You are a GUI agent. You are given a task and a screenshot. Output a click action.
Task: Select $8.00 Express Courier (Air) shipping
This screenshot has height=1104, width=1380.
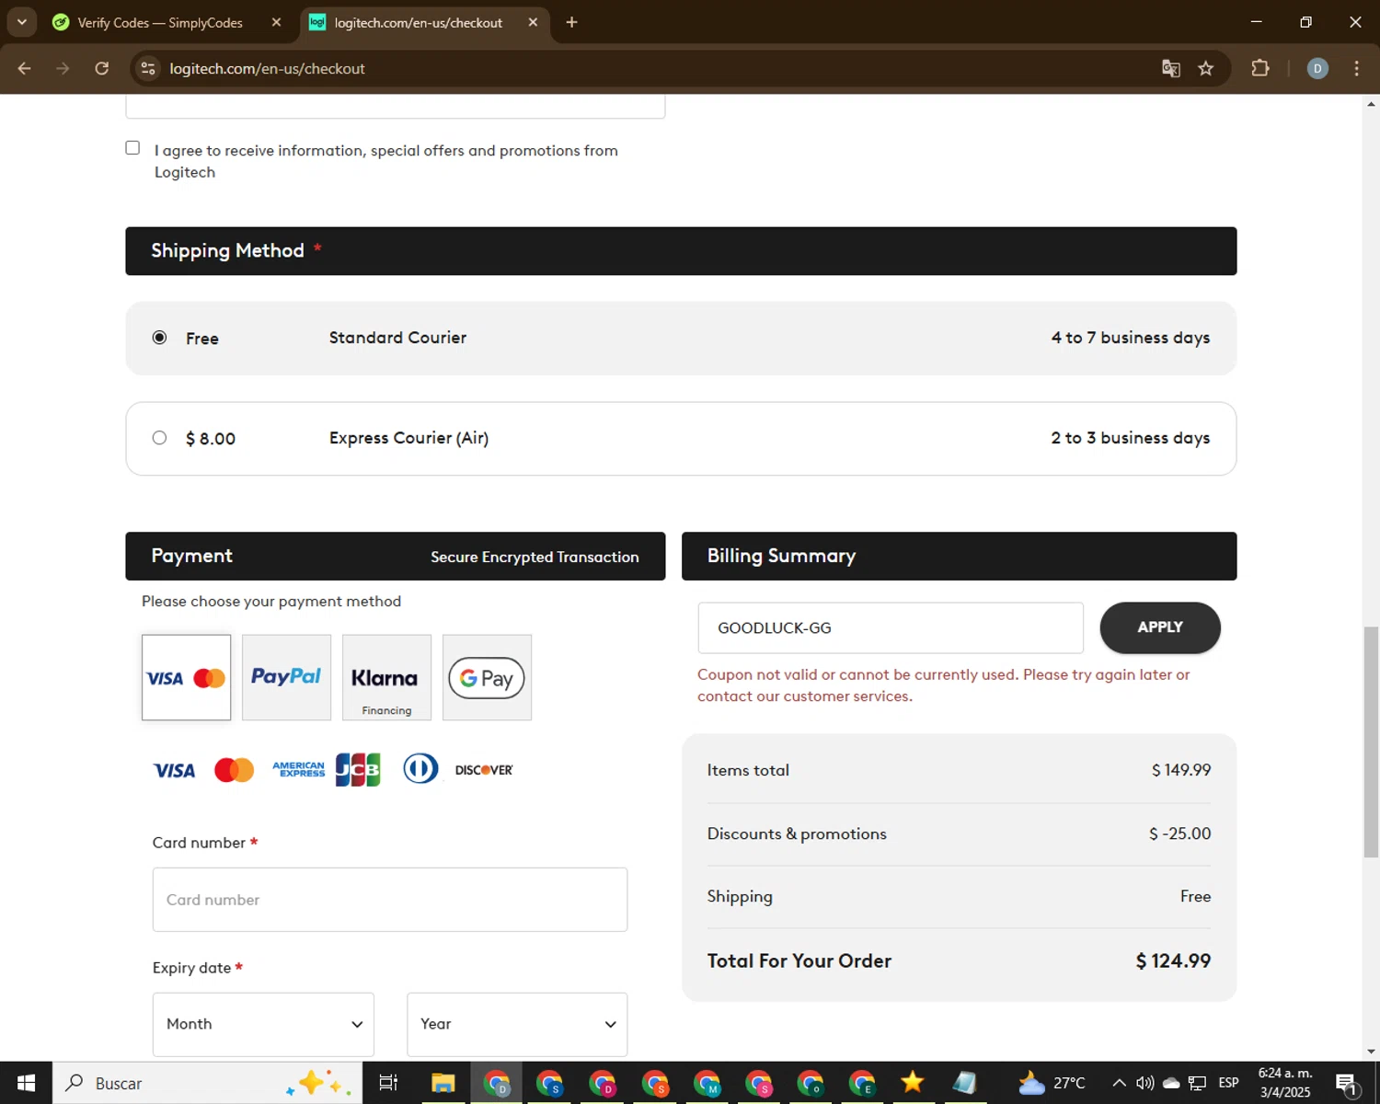pyautogui.click(x=159, y=438)
